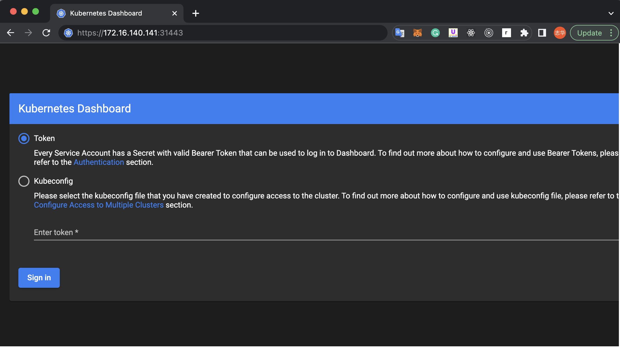
Task: Open the red profile avatar
Action: coord(560,33)
